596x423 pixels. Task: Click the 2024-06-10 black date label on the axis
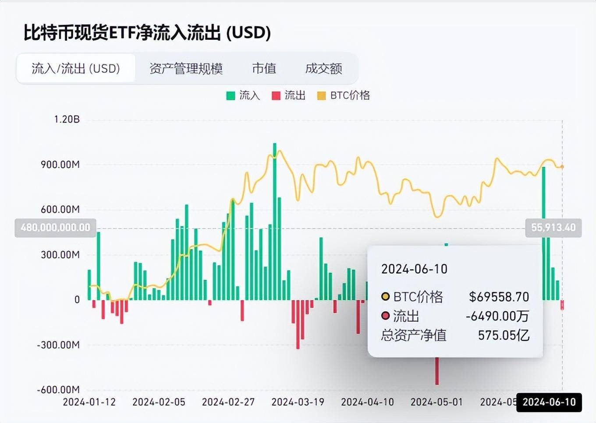click(x=549, y=402)
